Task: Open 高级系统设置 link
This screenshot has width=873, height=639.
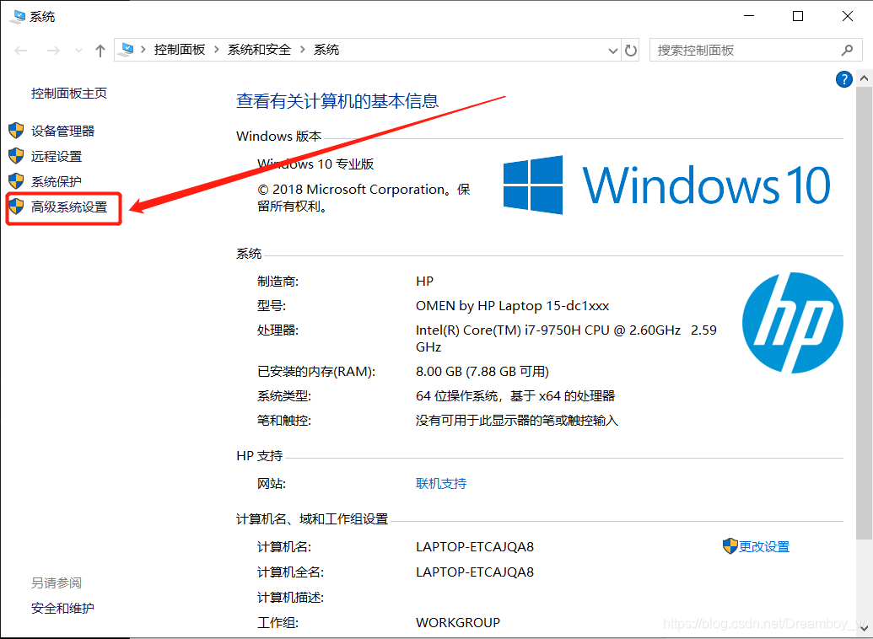Action: pos(69,207)
